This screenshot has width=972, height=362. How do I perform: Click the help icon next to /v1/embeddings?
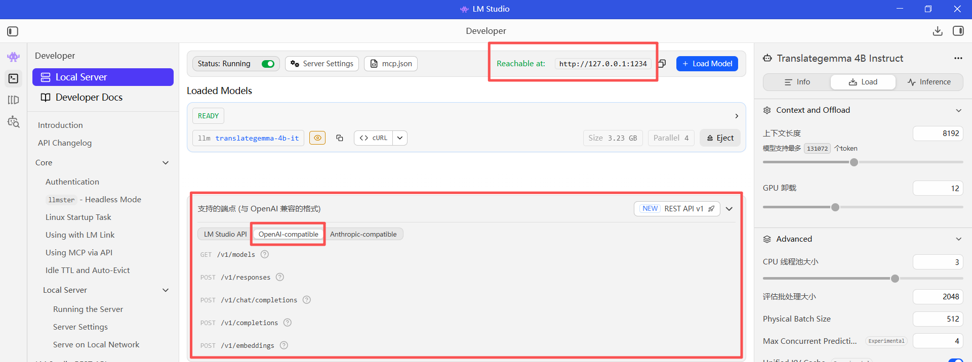click(x=284, y=345)
